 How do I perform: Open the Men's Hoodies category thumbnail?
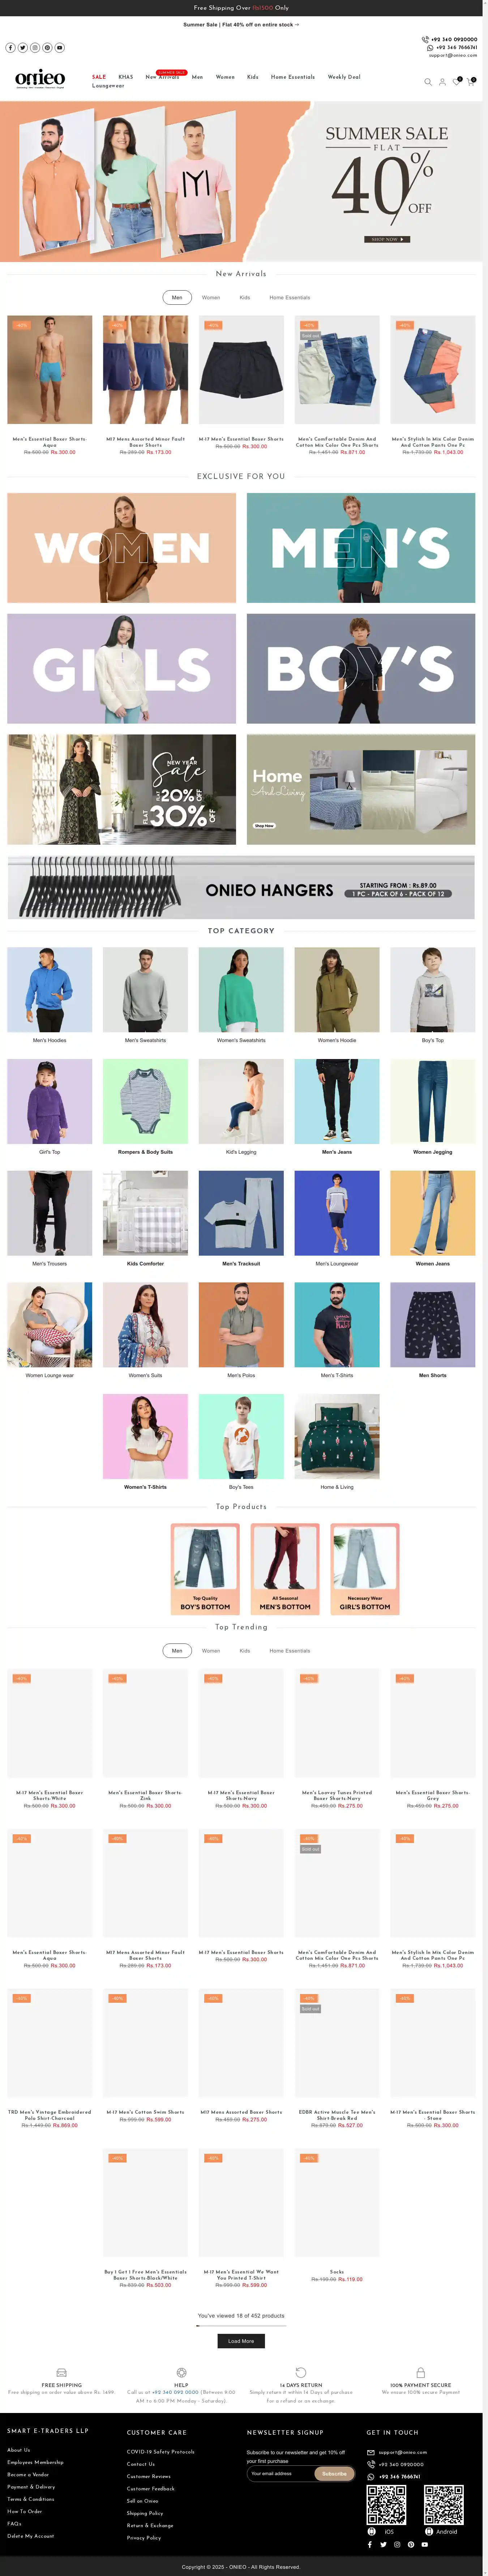[x=50, y=990]
